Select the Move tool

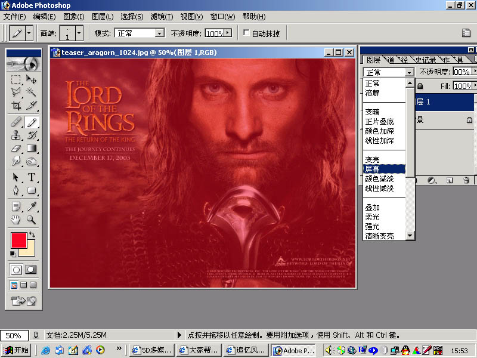[32, 79]
